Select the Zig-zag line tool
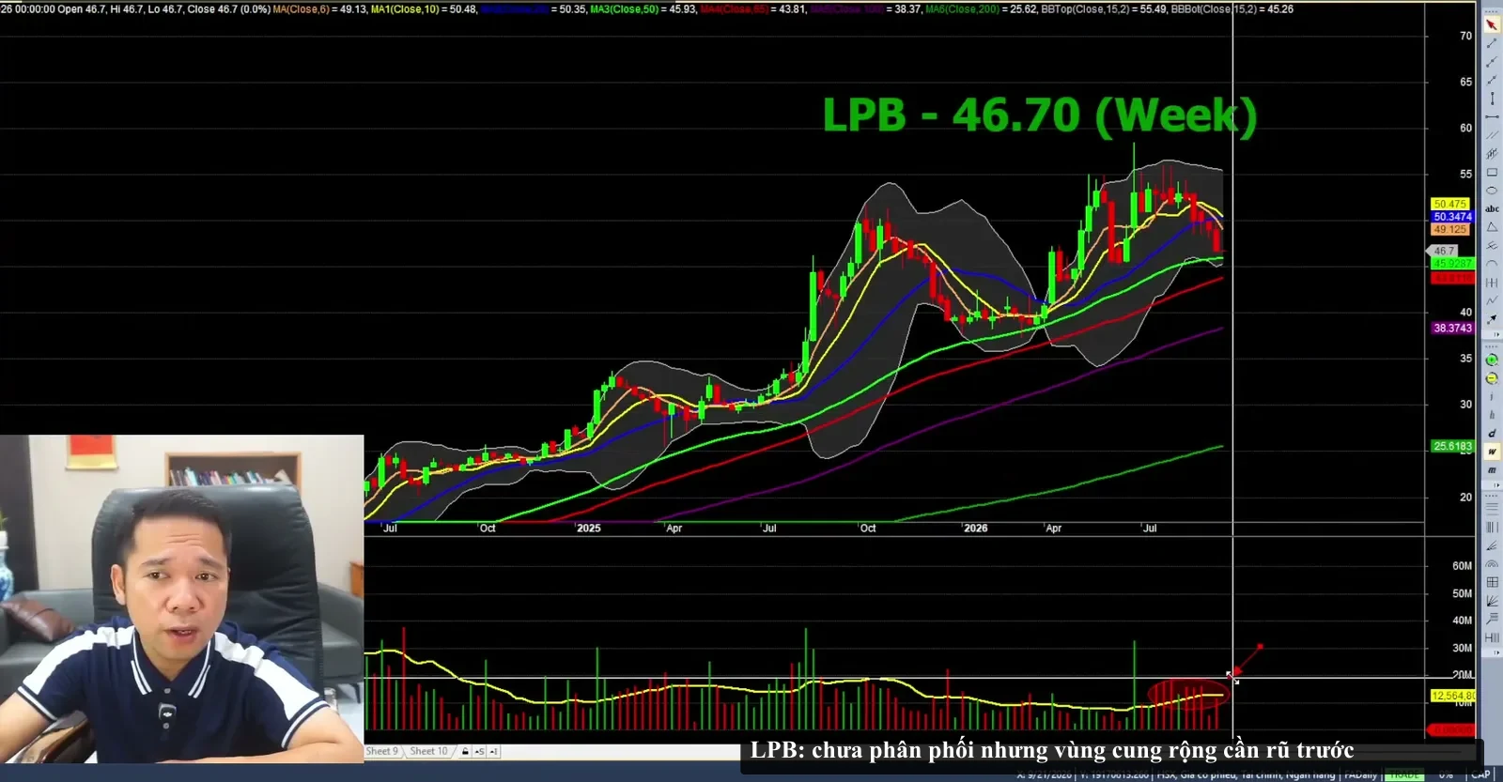 [1492, 300]
